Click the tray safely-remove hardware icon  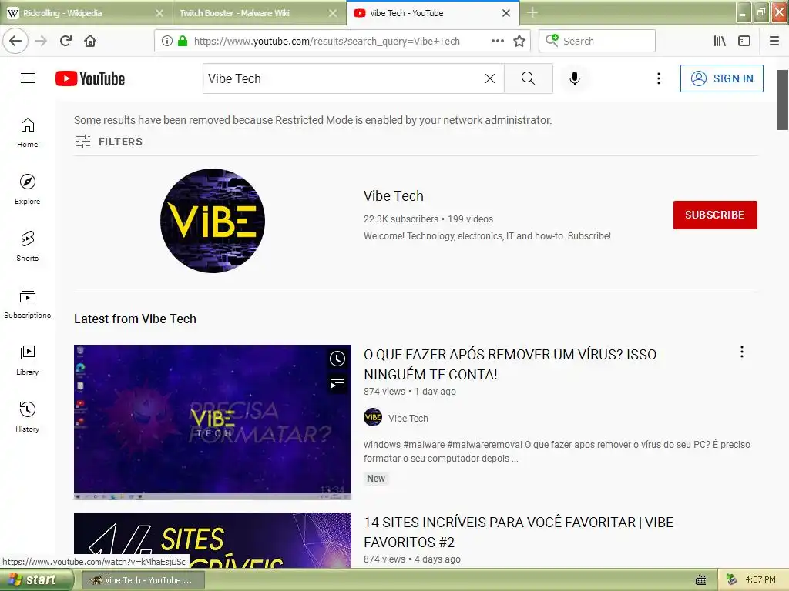click(732, 579)
